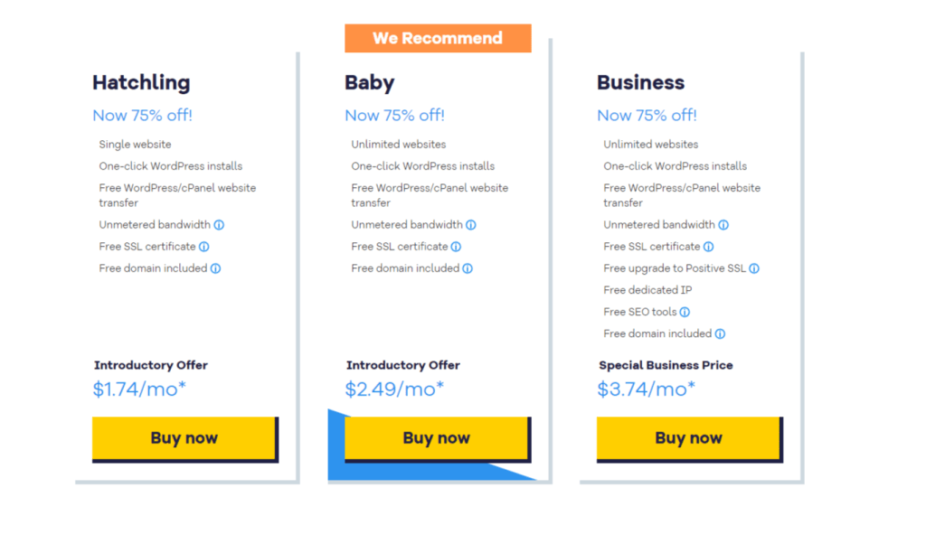Select the $1.74/mo Hatchling price text
Viewport: 926px width, 544px height.
point(139,389)
